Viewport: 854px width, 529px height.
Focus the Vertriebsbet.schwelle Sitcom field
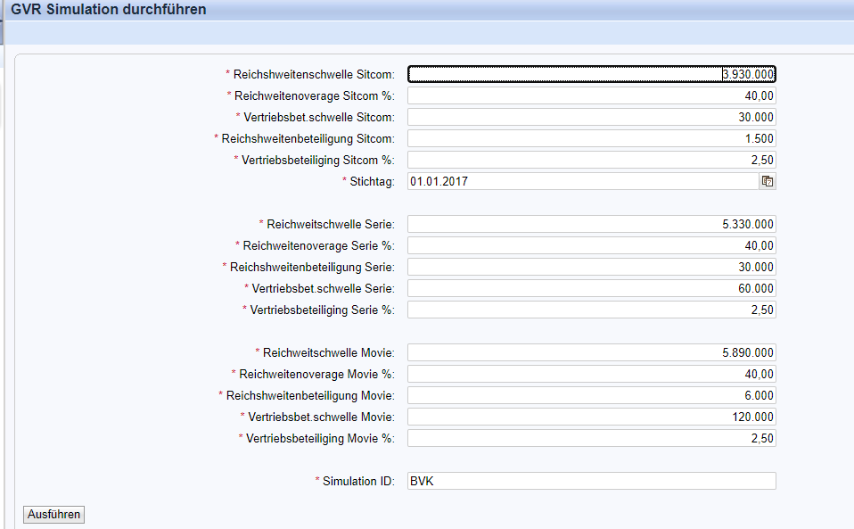pyautogui.click(x=592, y=117)
